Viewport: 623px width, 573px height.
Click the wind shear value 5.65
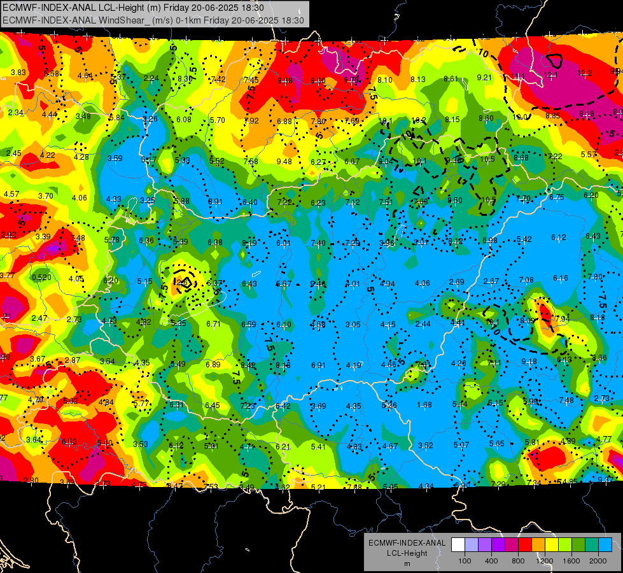pyautogui.click(x=496, y=443)
